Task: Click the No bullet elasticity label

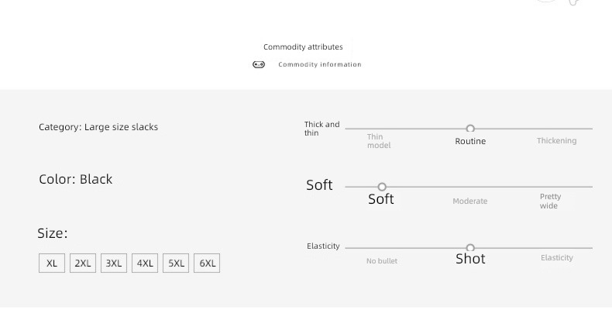Action: coord(382,261)
